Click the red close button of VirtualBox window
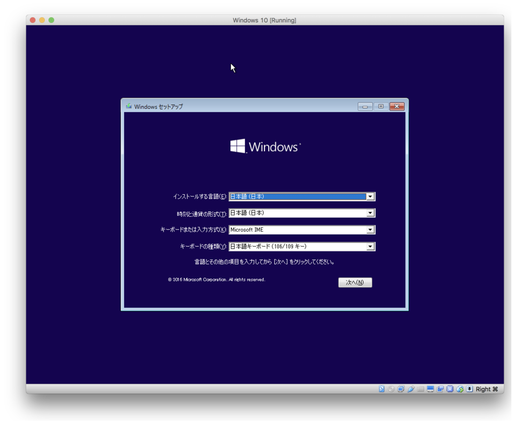 pos(33,20)
